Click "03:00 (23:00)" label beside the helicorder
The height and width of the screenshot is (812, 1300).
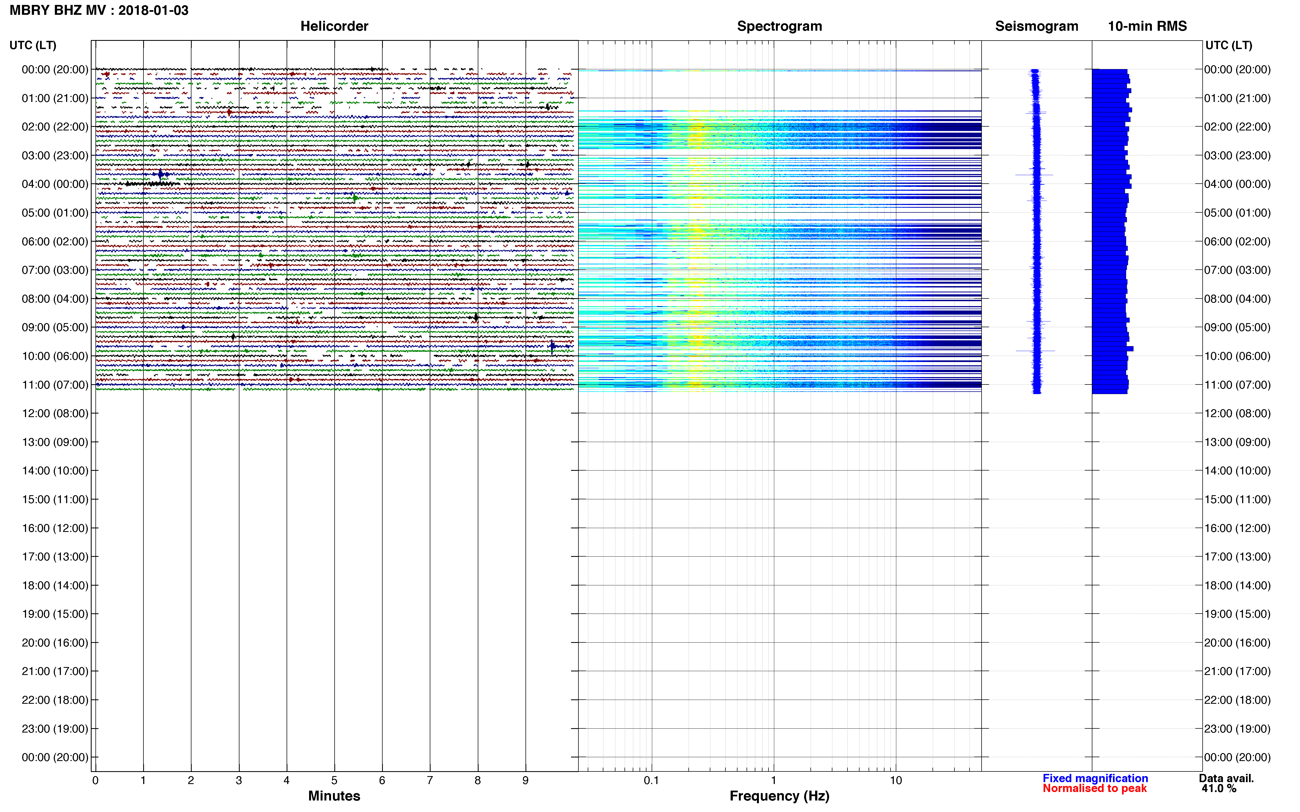(55, 156)
